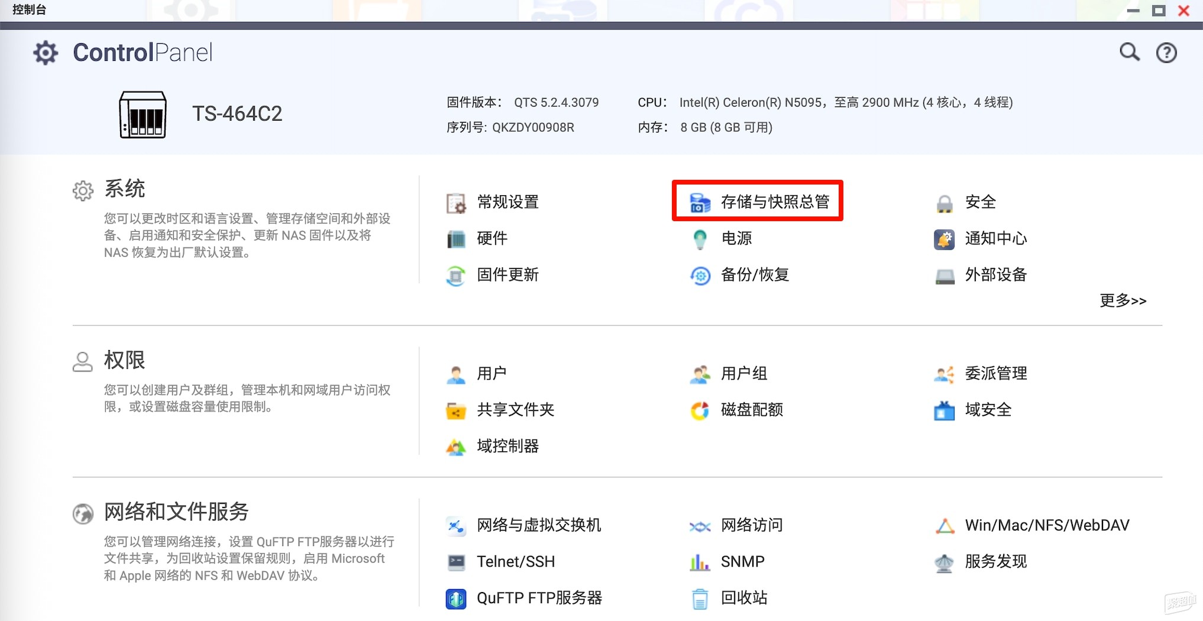Click the Storage & Snapshots (存储与快照总管) icon
The height and width of the screenshot is (621, 1203).
[x=700, y=203]
